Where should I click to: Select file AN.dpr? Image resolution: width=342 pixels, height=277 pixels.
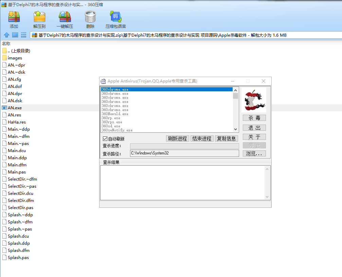click(12, 93)
